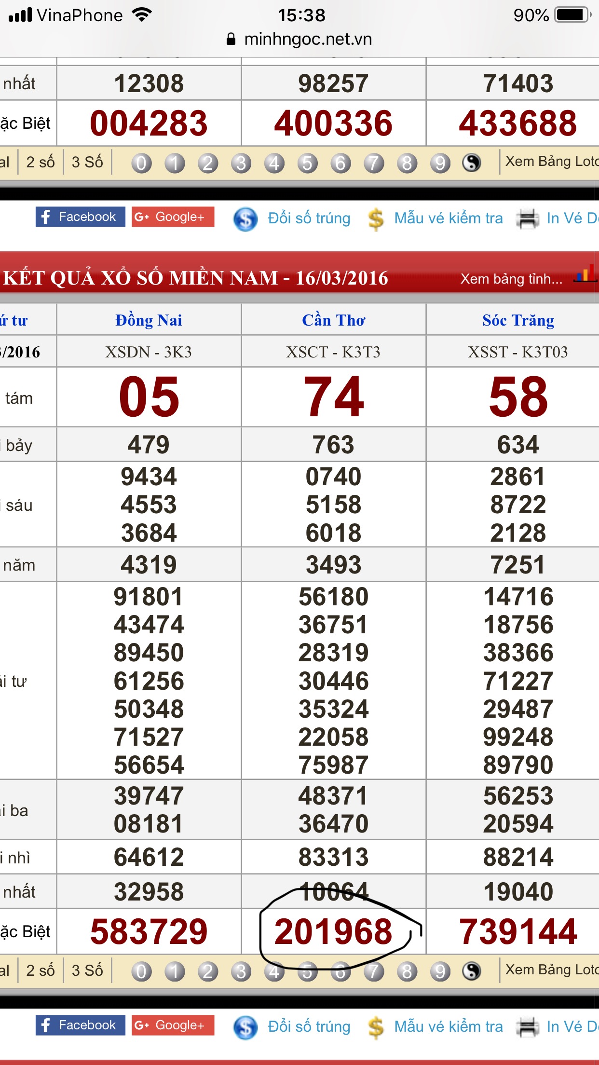Click the printer icon in the upper share row
599x1065 pixels.
(527, 218)
